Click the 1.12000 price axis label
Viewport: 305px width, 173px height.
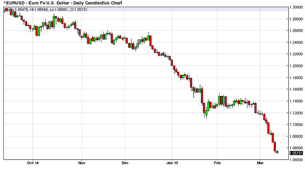coord(296,113)
